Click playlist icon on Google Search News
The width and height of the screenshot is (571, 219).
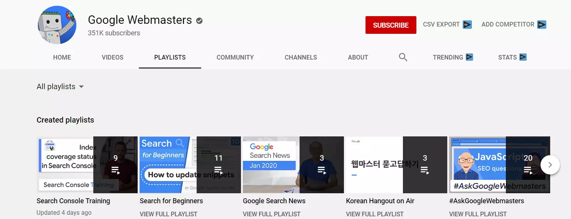click(x=322, y=170)
